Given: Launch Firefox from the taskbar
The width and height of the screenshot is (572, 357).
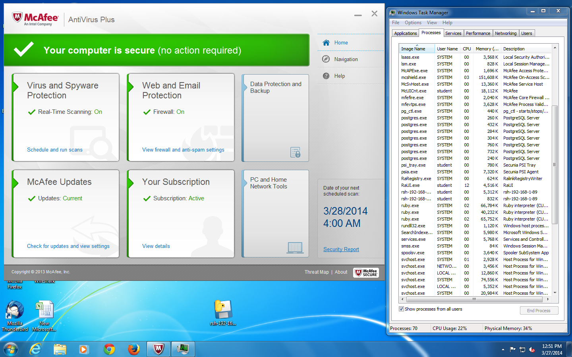Looking at the screenshot, I should coord(134,349).
